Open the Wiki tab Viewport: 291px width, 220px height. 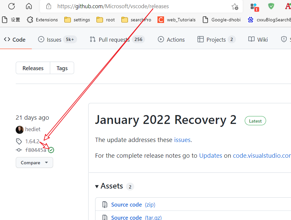click(x=258, y=40)
